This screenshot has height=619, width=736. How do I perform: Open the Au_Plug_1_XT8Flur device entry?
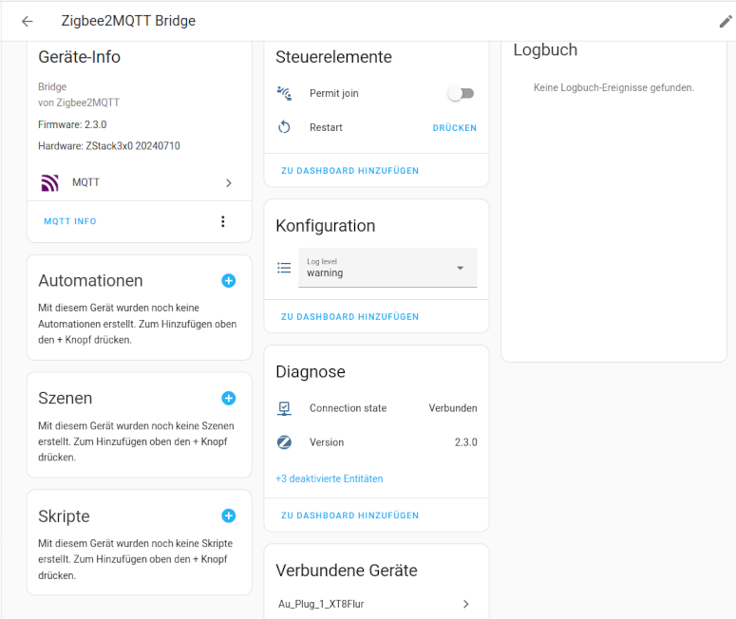coord(374,604)
